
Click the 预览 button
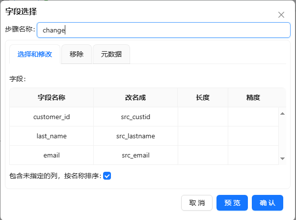(x=232, y=203)
